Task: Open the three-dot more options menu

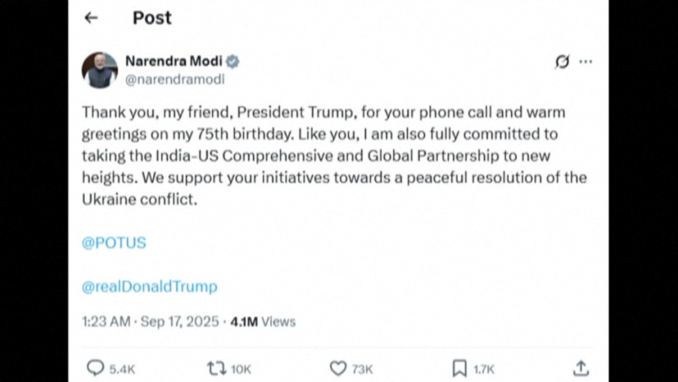Action: [x=586, y=62]
